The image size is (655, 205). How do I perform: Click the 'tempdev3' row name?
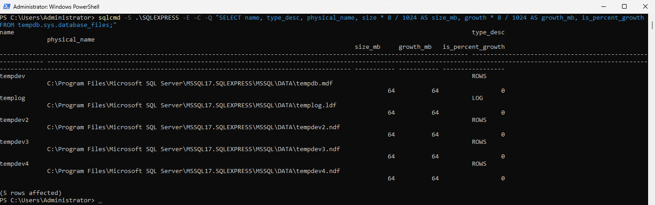click(x=15, y=142)
